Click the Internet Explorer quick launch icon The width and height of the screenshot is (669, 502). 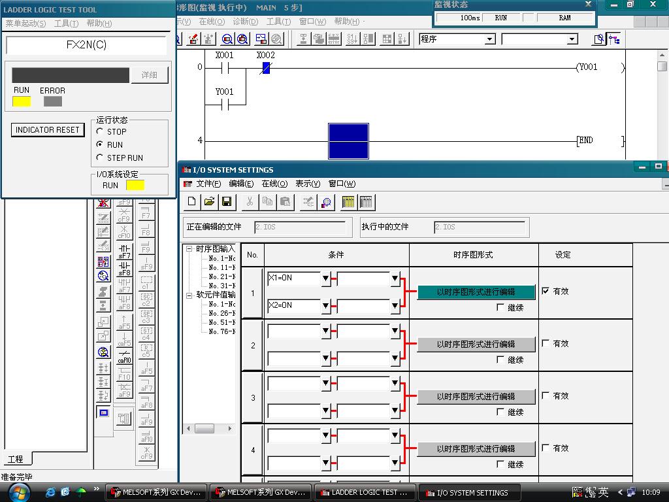pyautogui.click(x=50, y=492)
